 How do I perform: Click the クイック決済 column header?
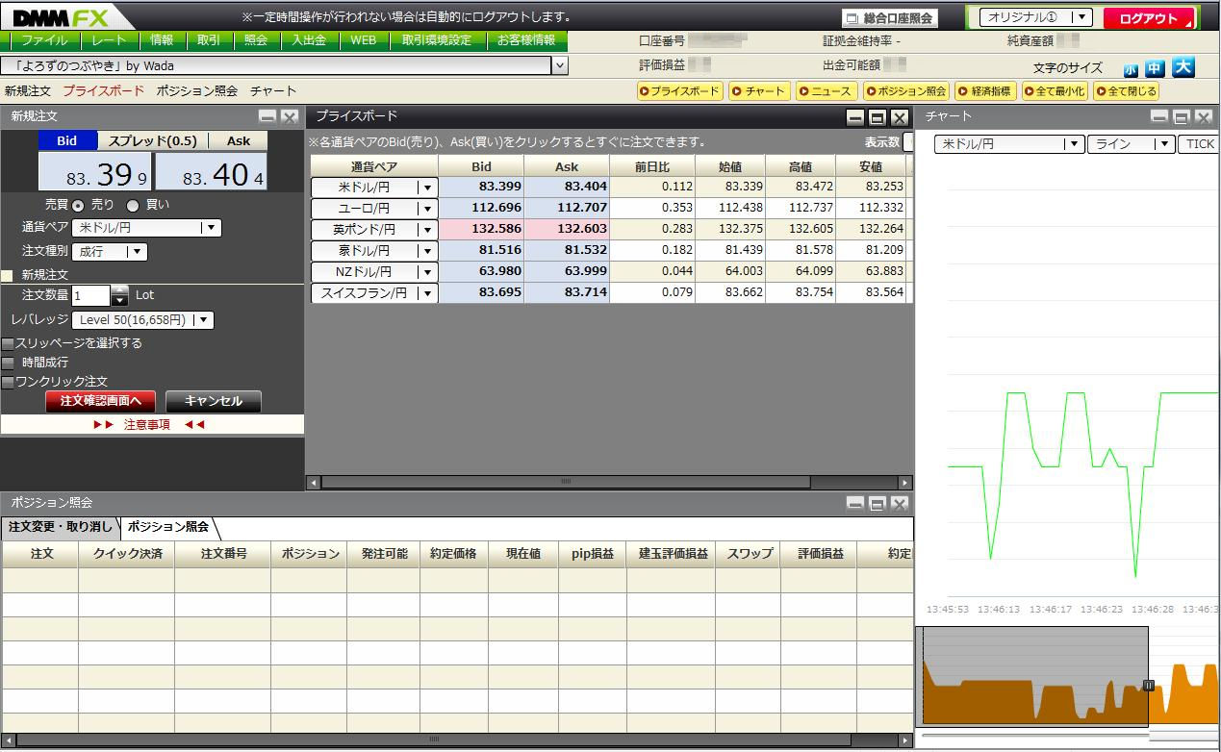click(127, 554)
